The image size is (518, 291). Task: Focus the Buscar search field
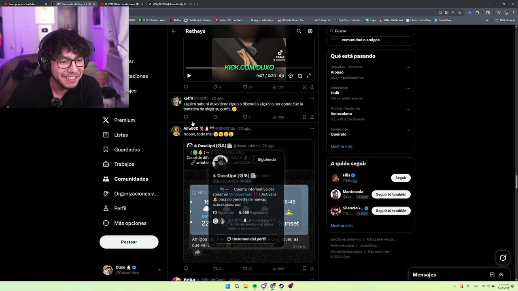click(371, 31)
